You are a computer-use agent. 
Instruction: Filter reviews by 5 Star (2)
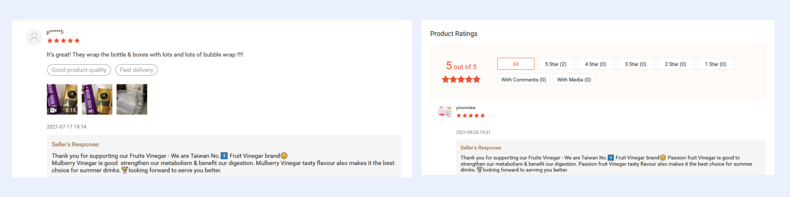point(555,64)
